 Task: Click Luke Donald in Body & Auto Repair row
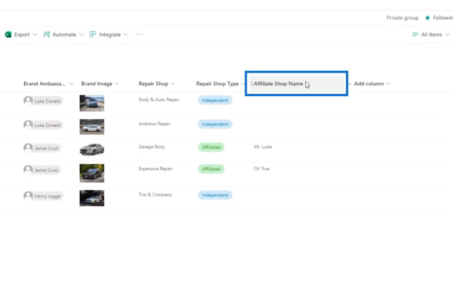(43, 101)
